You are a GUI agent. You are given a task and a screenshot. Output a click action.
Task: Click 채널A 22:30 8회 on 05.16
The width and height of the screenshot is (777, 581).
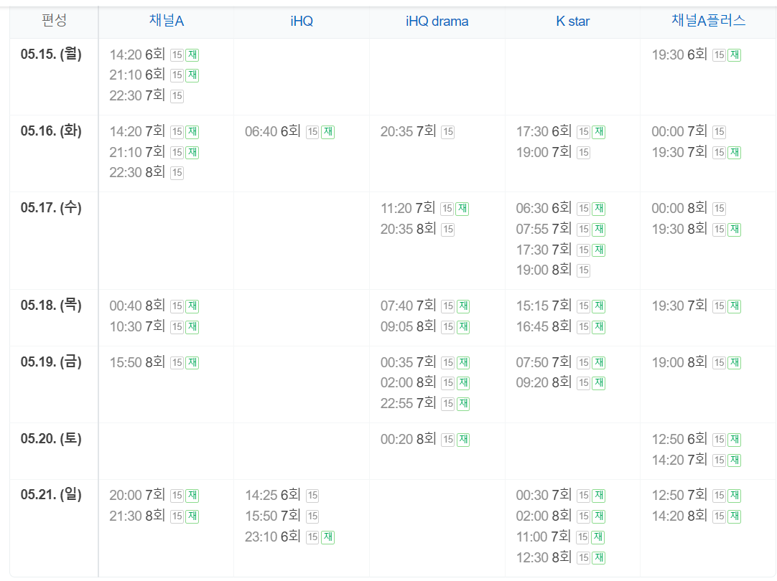[x=137, y=172]
